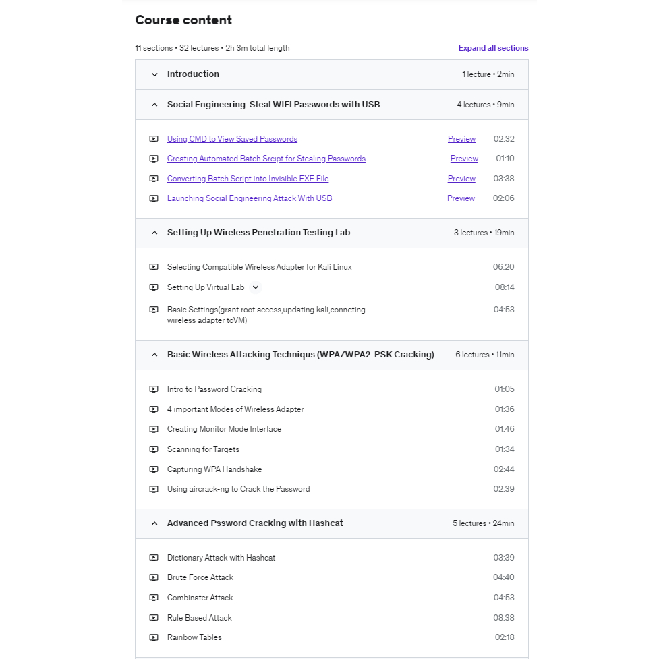Click video icon beside Scanning for Targets

[x=154, y=449]
